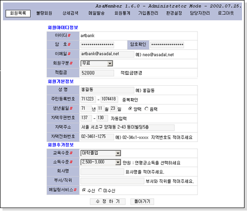Expand the 회원구분 dropdown showing 무료

click(97, 64)
